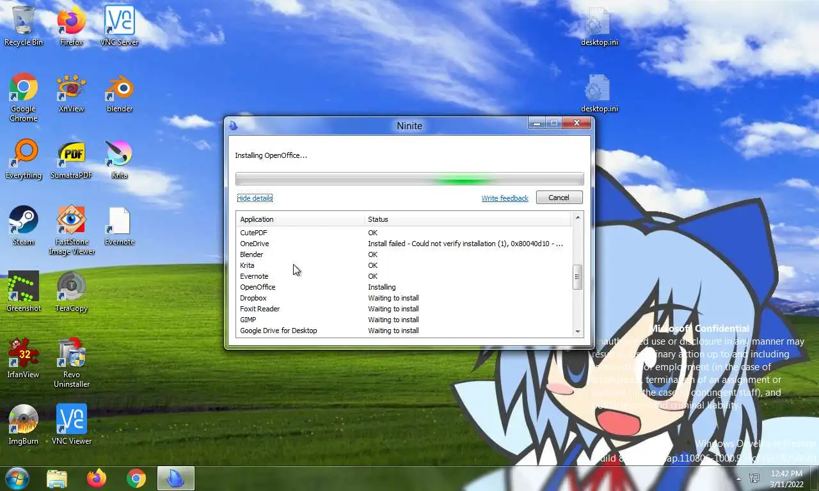Select the Foxit Reader row
This screenshot has height=491, width=819.
pos(404,309)
